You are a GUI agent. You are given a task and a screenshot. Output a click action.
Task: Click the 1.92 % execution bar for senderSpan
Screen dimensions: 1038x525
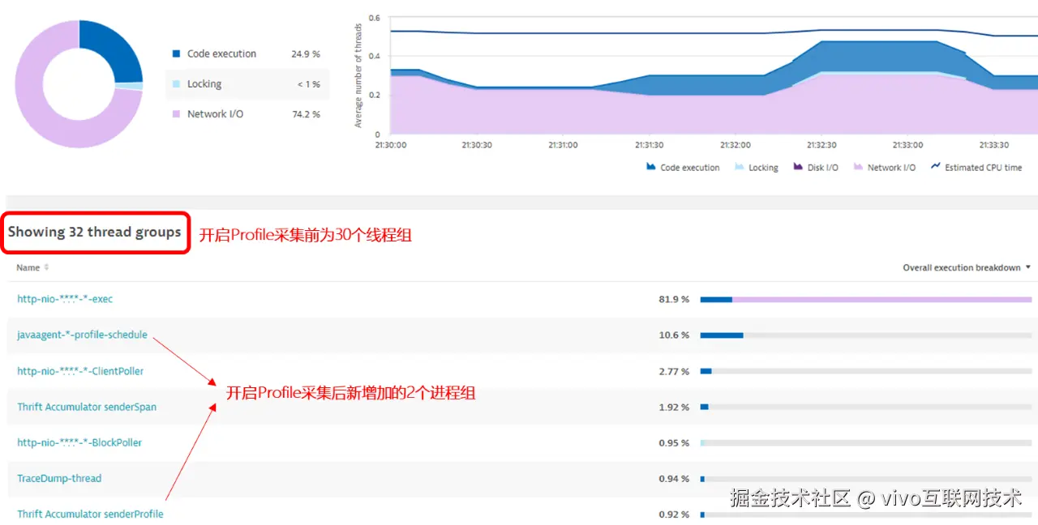click(x=866, y=407)
